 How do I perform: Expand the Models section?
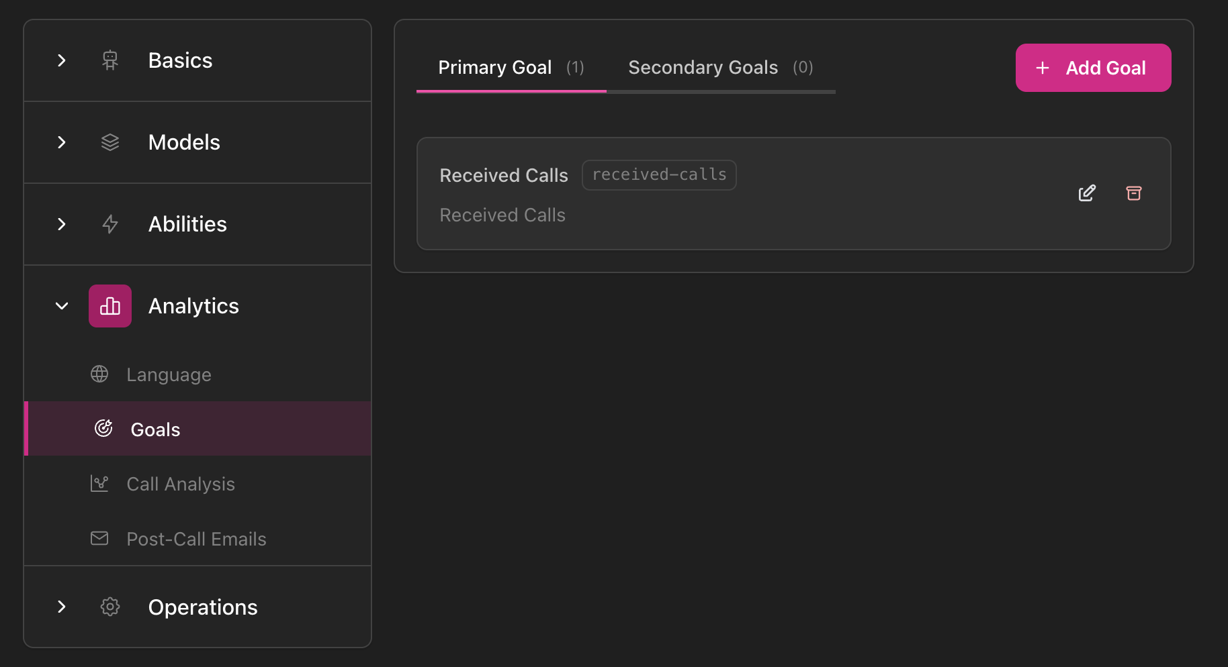click(61, 142)
